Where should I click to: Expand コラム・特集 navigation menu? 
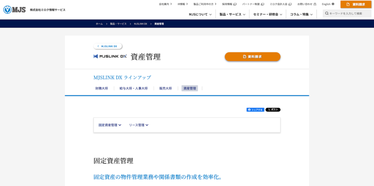coord(301,14)
